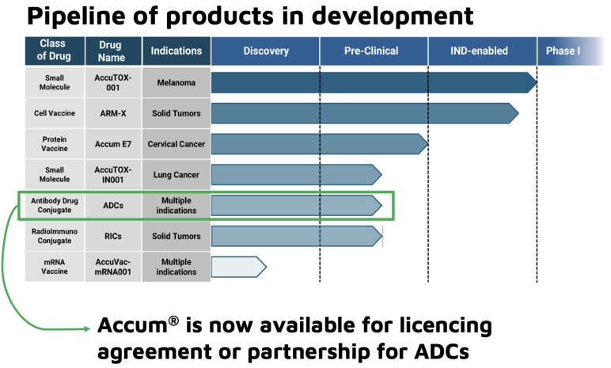Click the 'Pipeline of products in development' title
Image resolution: width=611 pixels, height=368 pixels.
click(x=250, y=17)
